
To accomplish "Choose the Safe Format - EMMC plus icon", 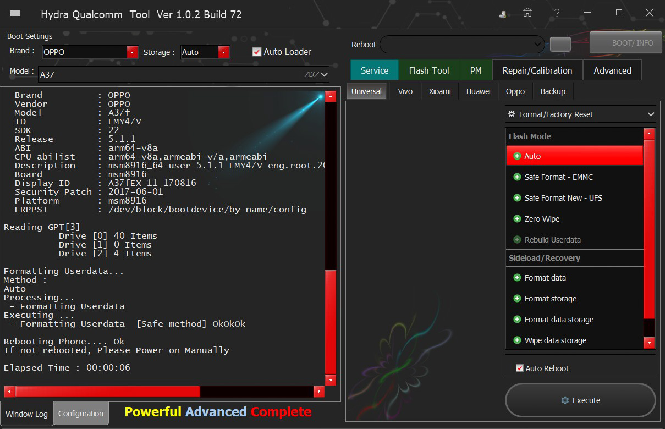I will tap(517, 177).
